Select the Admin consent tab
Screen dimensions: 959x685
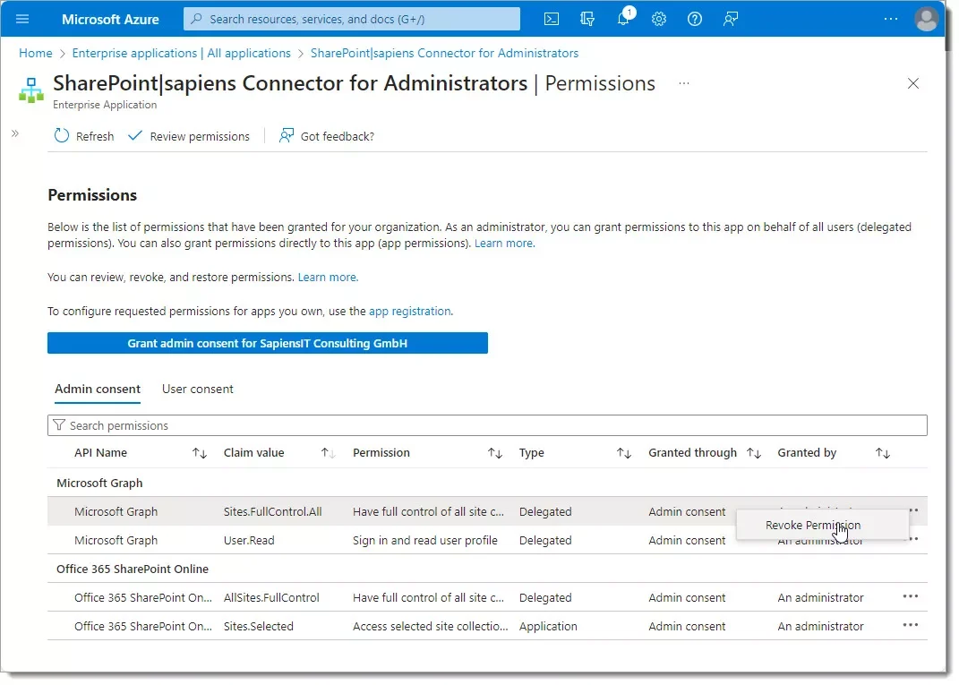coord(98,389)
